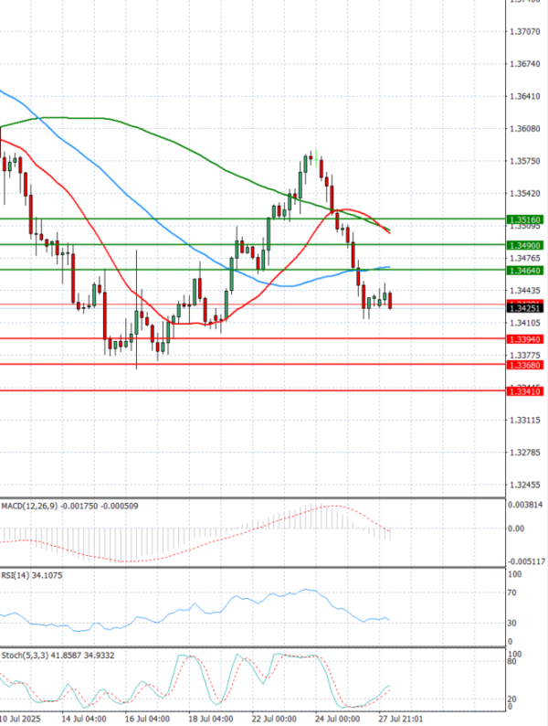Click the 1.35160 resistance level label

coord(525,219)
